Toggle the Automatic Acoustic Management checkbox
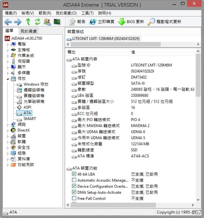Screen dimensions: 204x218 tap(74, 180)
